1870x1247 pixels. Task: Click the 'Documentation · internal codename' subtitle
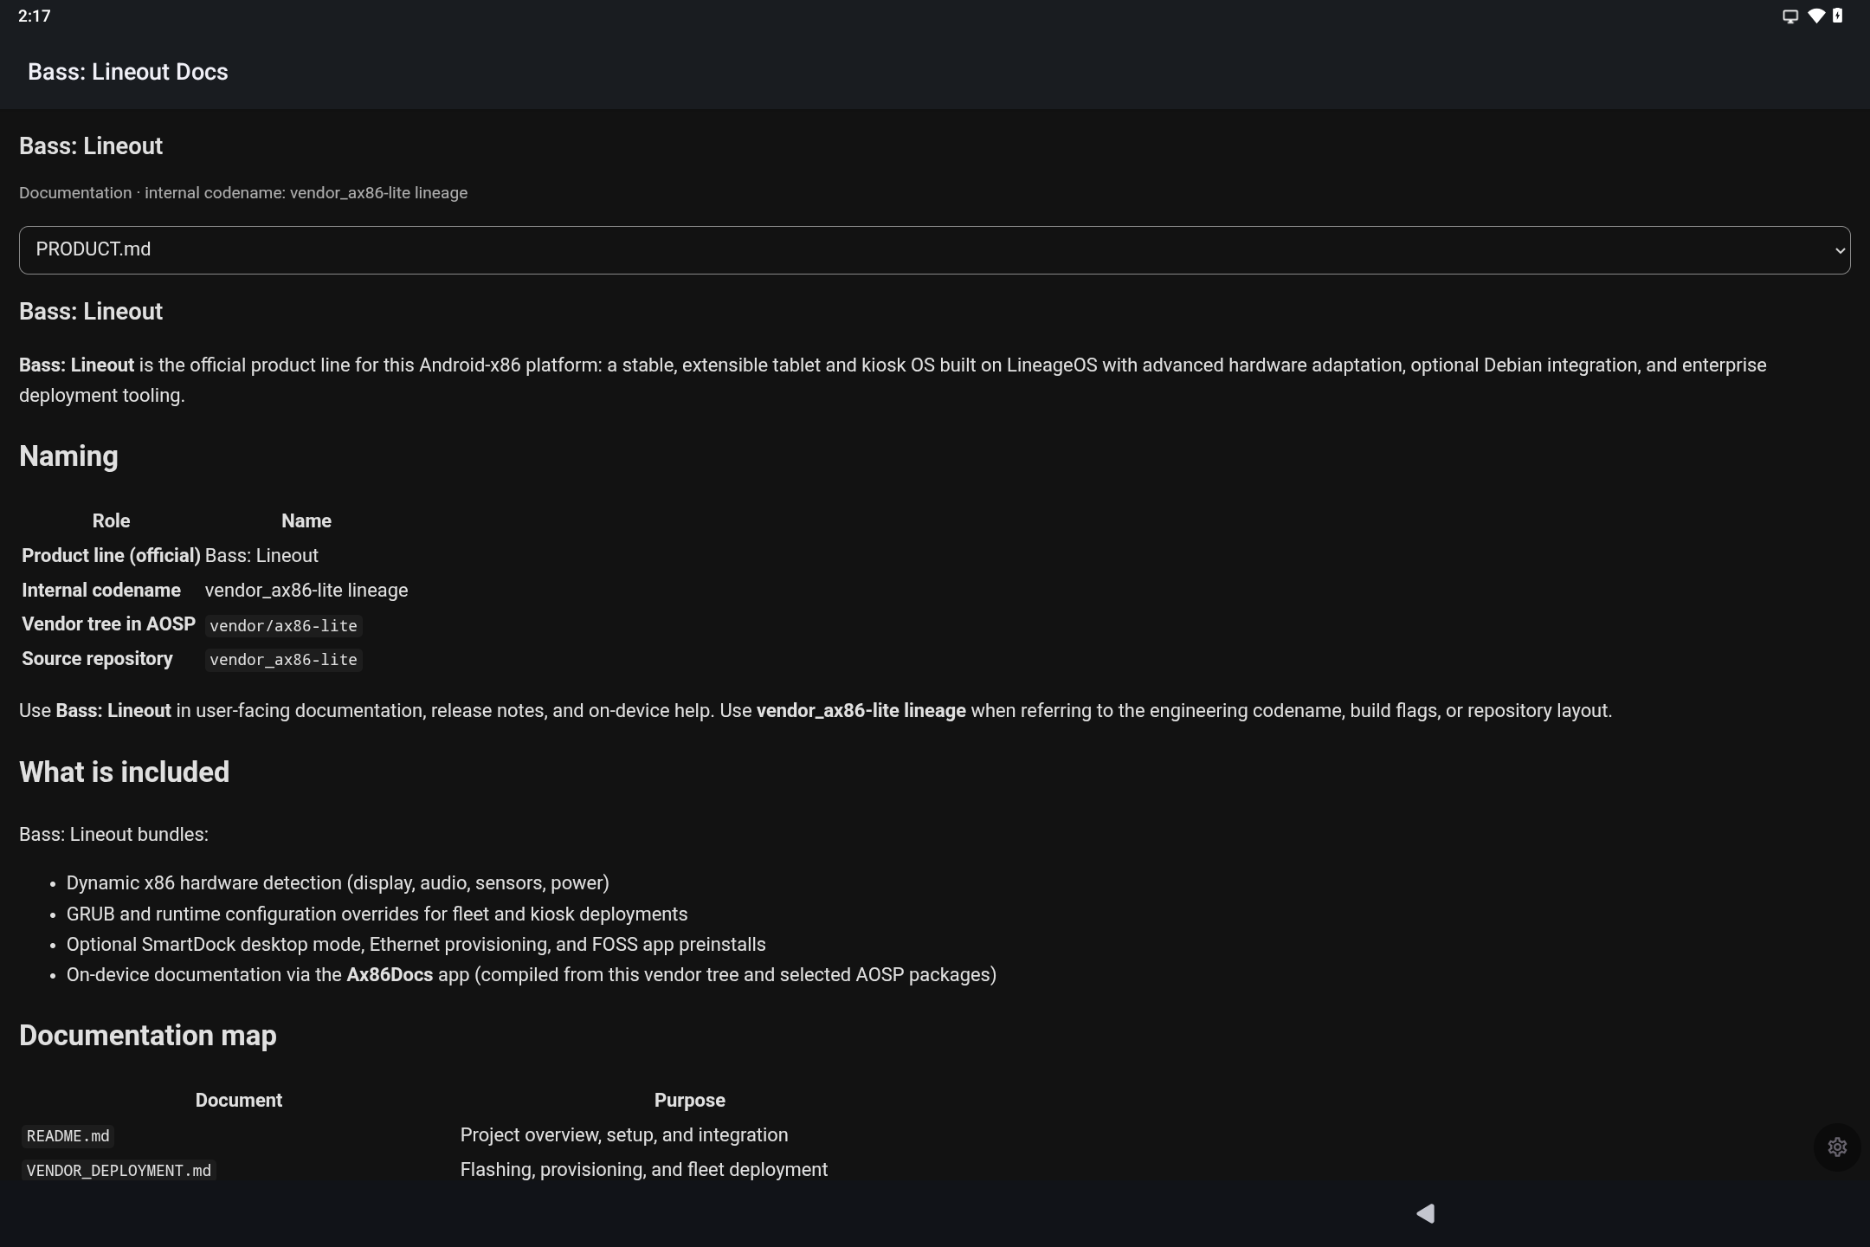point(243,193)
